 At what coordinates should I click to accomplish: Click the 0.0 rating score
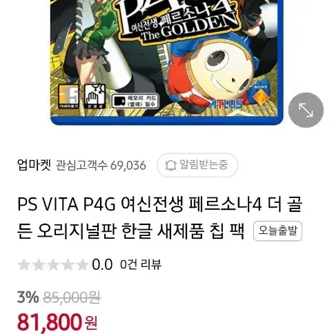coord(102,264)
